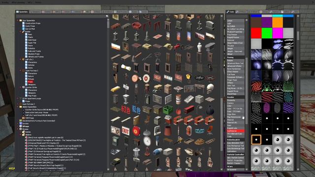Open the Rails and Tracks list
Viewport: 315px width, 177px height.
[x=34, y=51]
